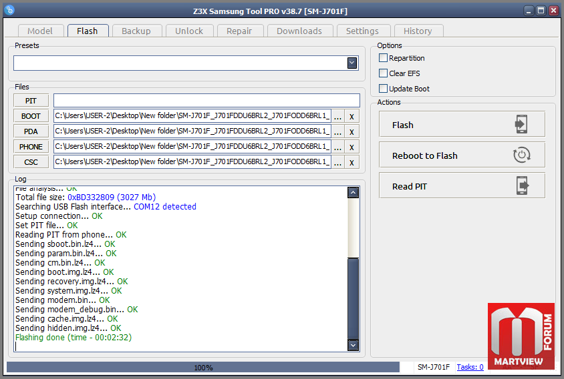Viewport: 564px width, 379px height.
Task: Close the Z3X Samsung Tool window
Action: coord(553,11)
